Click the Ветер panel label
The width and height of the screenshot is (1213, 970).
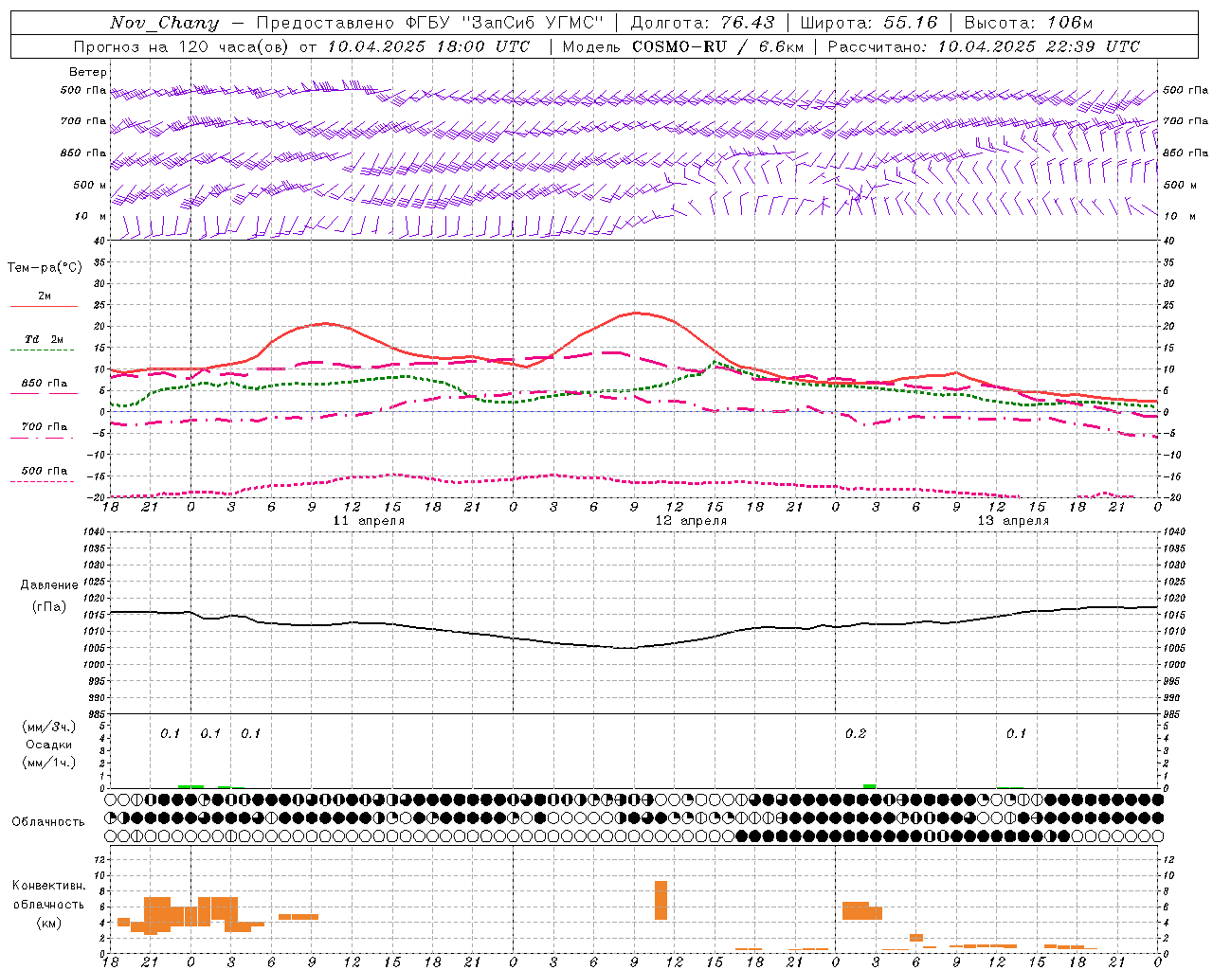(x=88, y=72)
